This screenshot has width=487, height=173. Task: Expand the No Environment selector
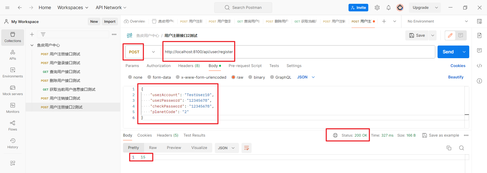tap(438, 21)
